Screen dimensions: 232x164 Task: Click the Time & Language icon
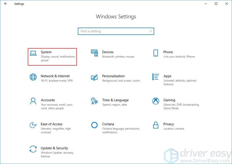pyautogui.click(x=95, y=101)
